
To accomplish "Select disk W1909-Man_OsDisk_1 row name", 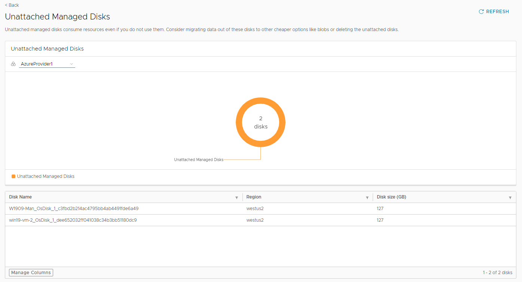I will [74, 209].
